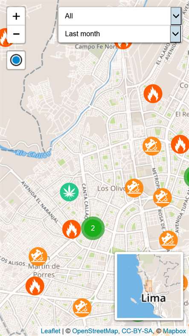Select the fire marker below San Martin de Porres
This screenshot has width=189, height=336.
(35, 286)
